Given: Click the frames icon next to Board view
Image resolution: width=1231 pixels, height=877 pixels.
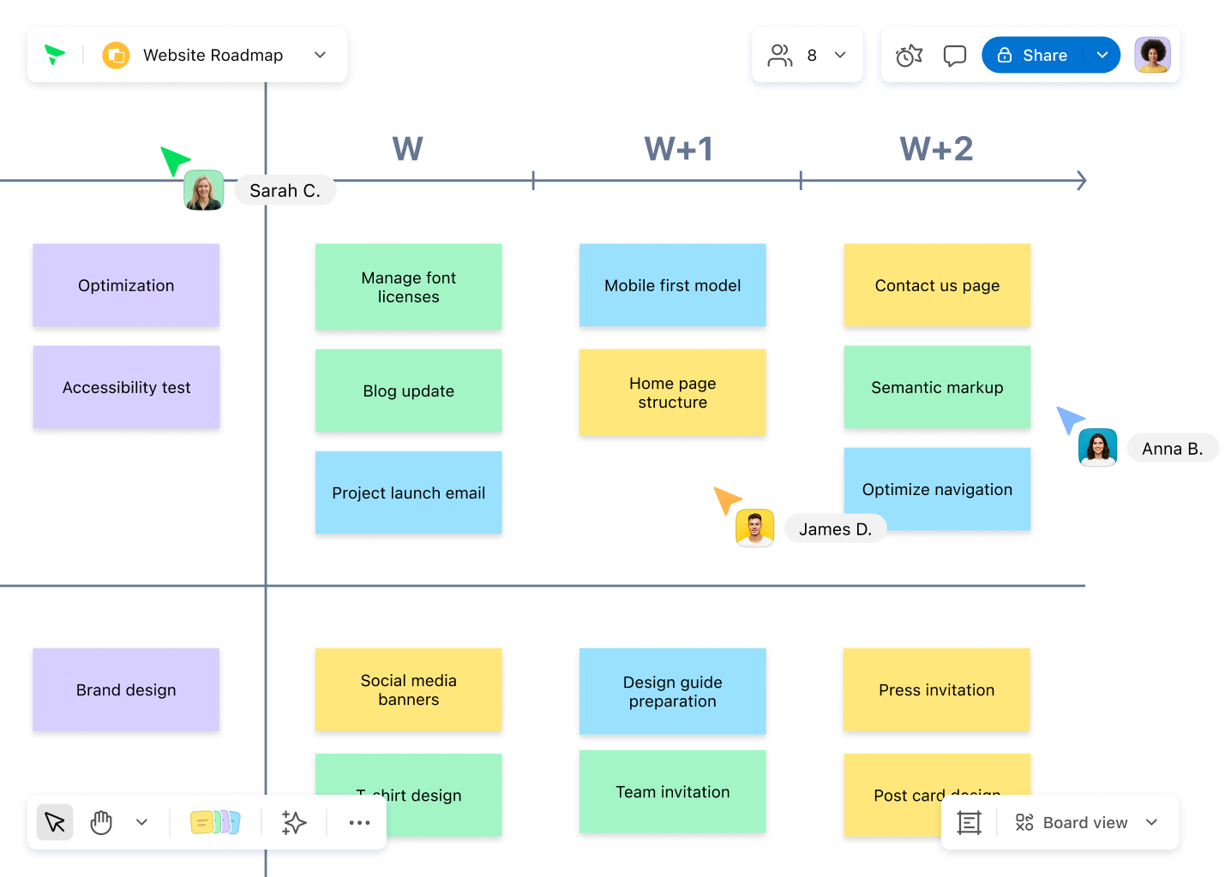Looking at the screenshot, I should coord(969,822).
